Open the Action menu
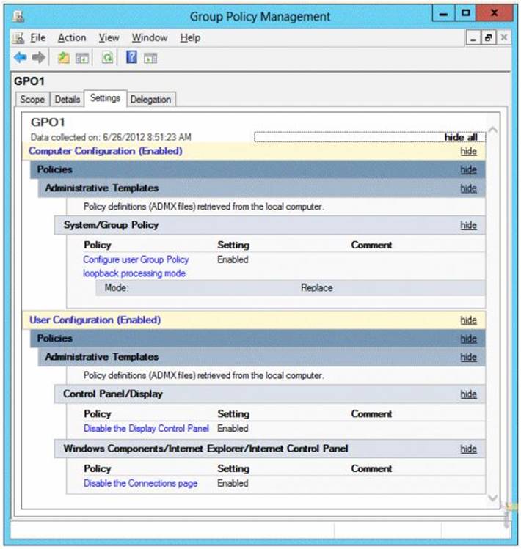The image size is (521, 549). (72, 37)
